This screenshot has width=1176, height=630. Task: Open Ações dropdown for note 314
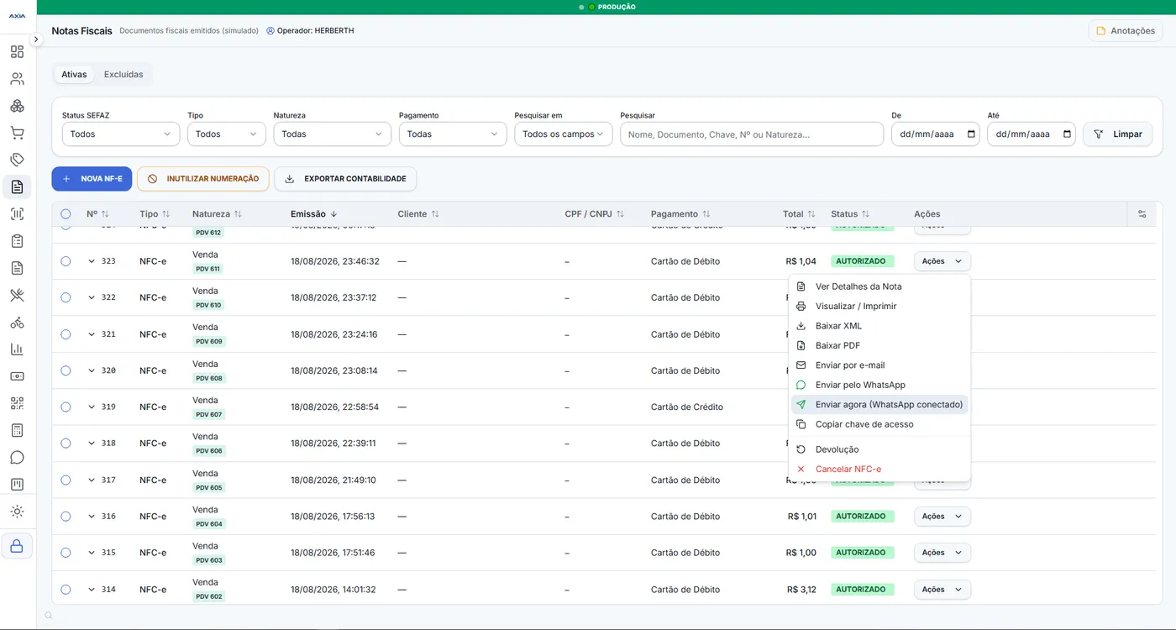coord(942,590)
